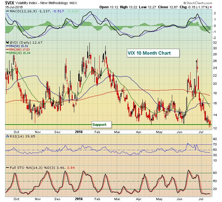Screen dimensions: 222x202
Task: Click the 32 label on the price axis
Action: 215,43
